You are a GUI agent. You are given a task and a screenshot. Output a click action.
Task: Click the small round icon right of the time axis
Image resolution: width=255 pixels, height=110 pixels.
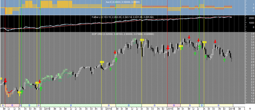click(x=250, y=109)
